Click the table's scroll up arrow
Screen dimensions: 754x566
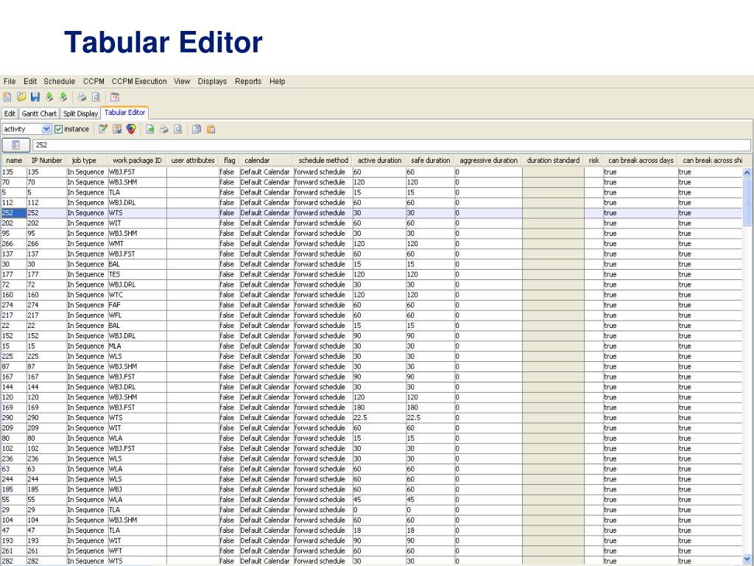coord(747,172)
